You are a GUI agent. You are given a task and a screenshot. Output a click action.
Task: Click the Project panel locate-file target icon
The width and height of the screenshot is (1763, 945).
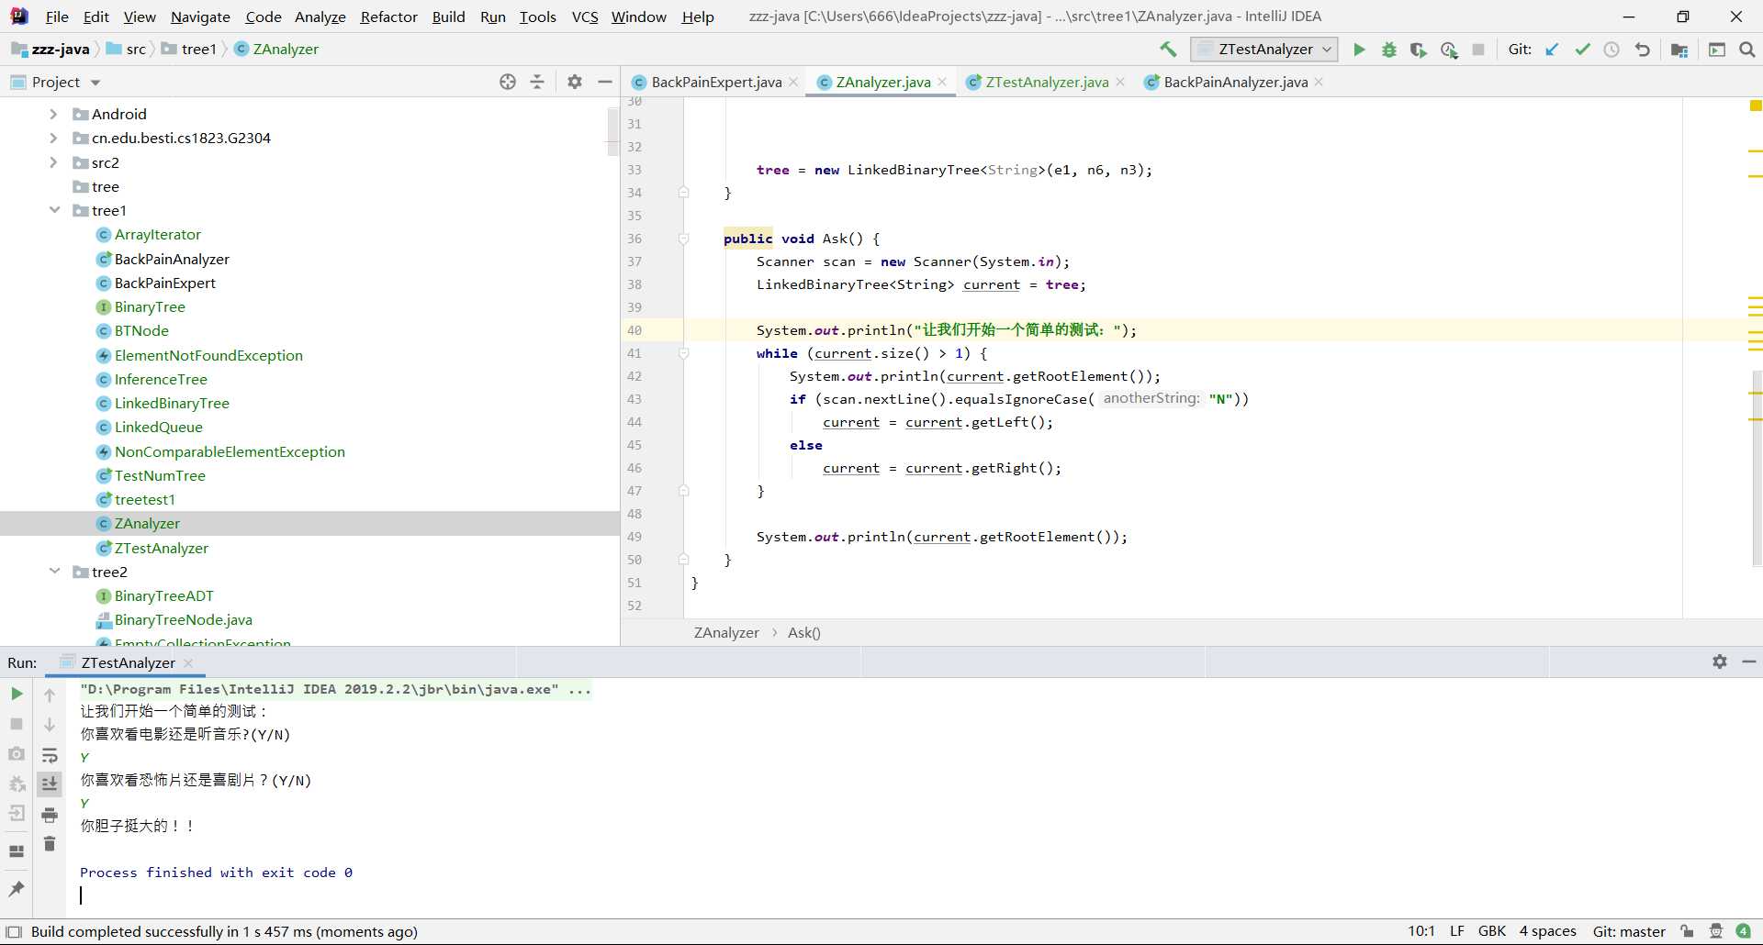pos(508,82)
